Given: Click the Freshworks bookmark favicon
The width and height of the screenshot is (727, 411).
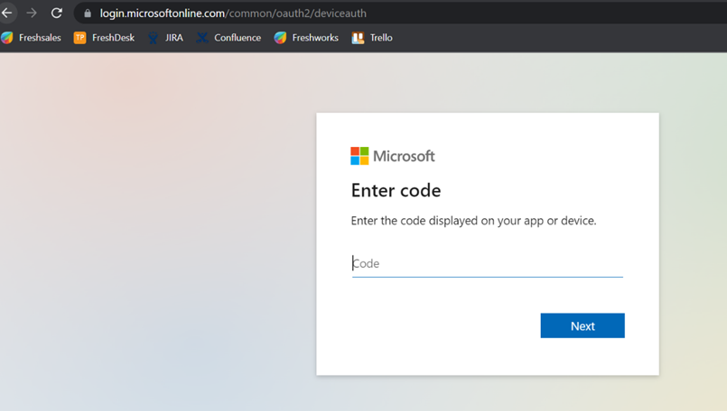Looking at the screenshot, I should point(280,38).
